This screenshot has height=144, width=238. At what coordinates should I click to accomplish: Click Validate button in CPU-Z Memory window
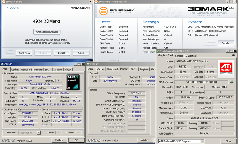click(x=145, y=140)
